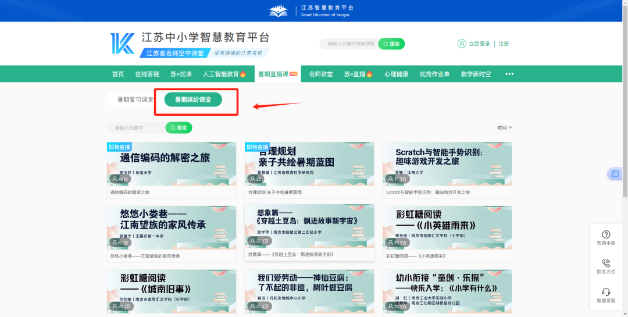Open the 首页 navigation tab
Viewport: 628px width, 317px height.
[x=117, y=74]
